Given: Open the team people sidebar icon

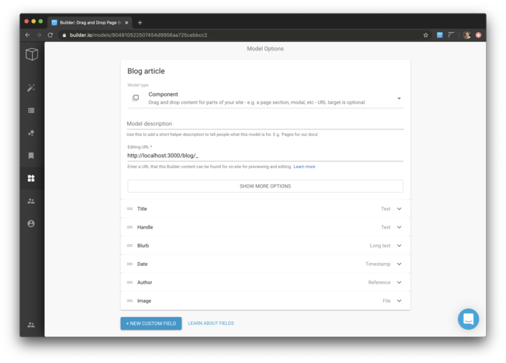Looking at the screenshot, I should (x=31, y=201).
